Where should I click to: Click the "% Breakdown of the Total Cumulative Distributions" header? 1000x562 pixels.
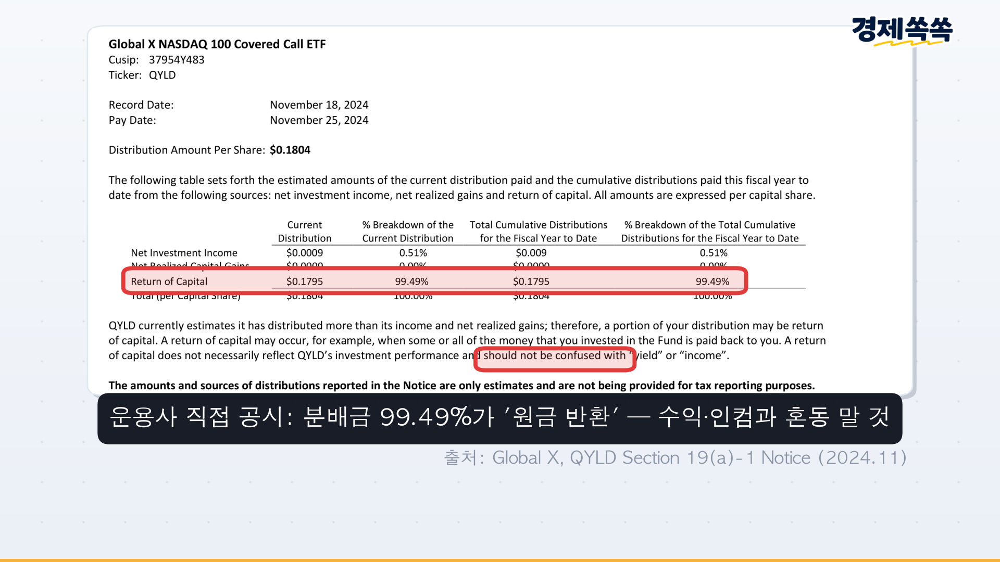[710, 232]
